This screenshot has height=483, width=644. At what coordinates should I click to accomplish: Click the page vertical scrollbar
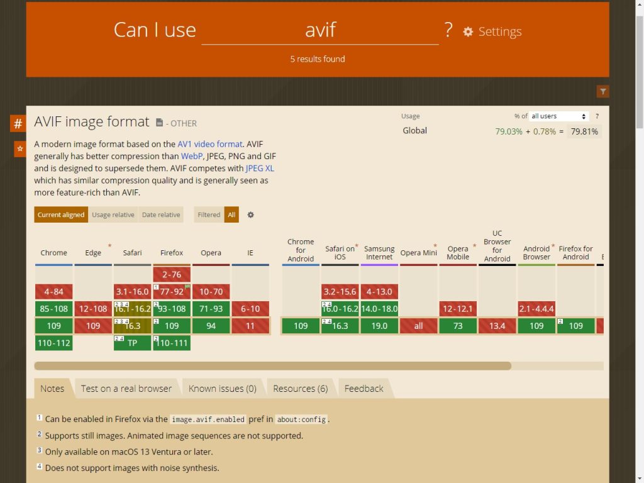pos(640,72)
